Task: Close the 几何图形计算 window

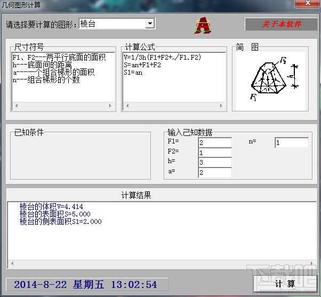Action: pos(307,3)
